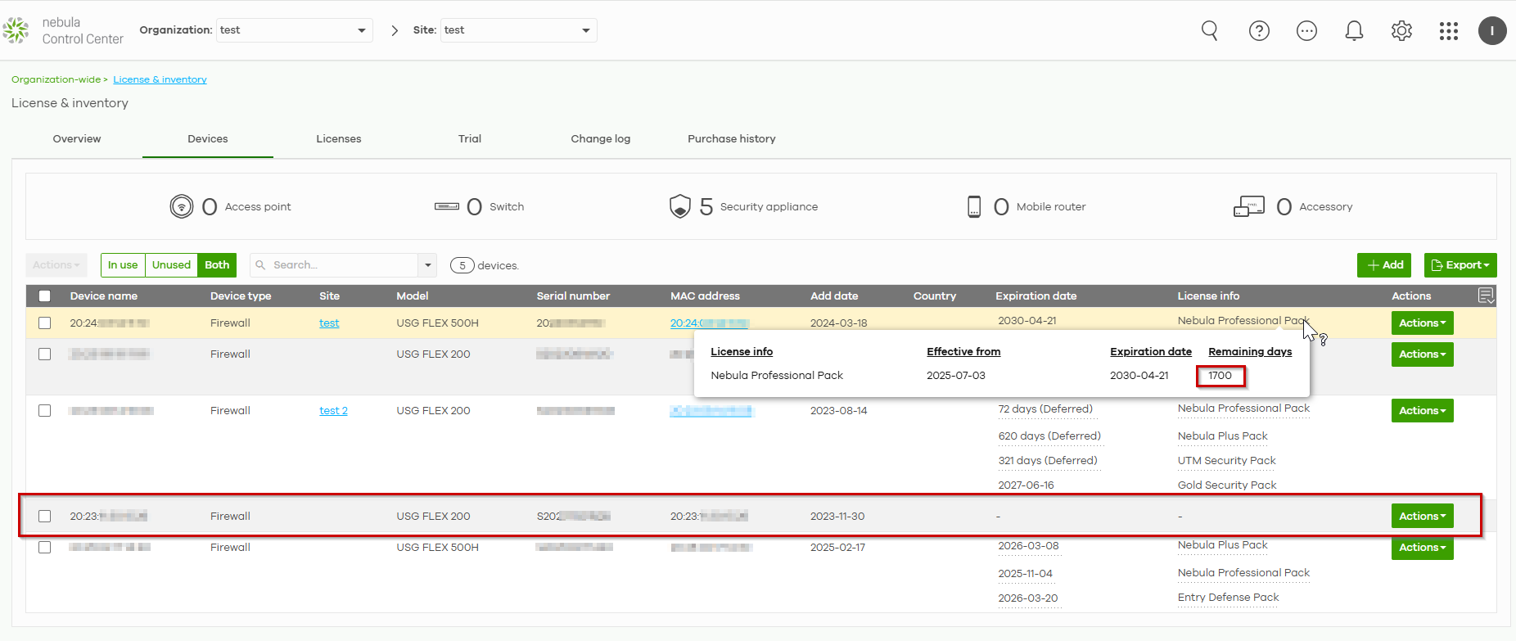
Task: Click the arrow between Organization and Site
Action: click(x=394, y=30)
